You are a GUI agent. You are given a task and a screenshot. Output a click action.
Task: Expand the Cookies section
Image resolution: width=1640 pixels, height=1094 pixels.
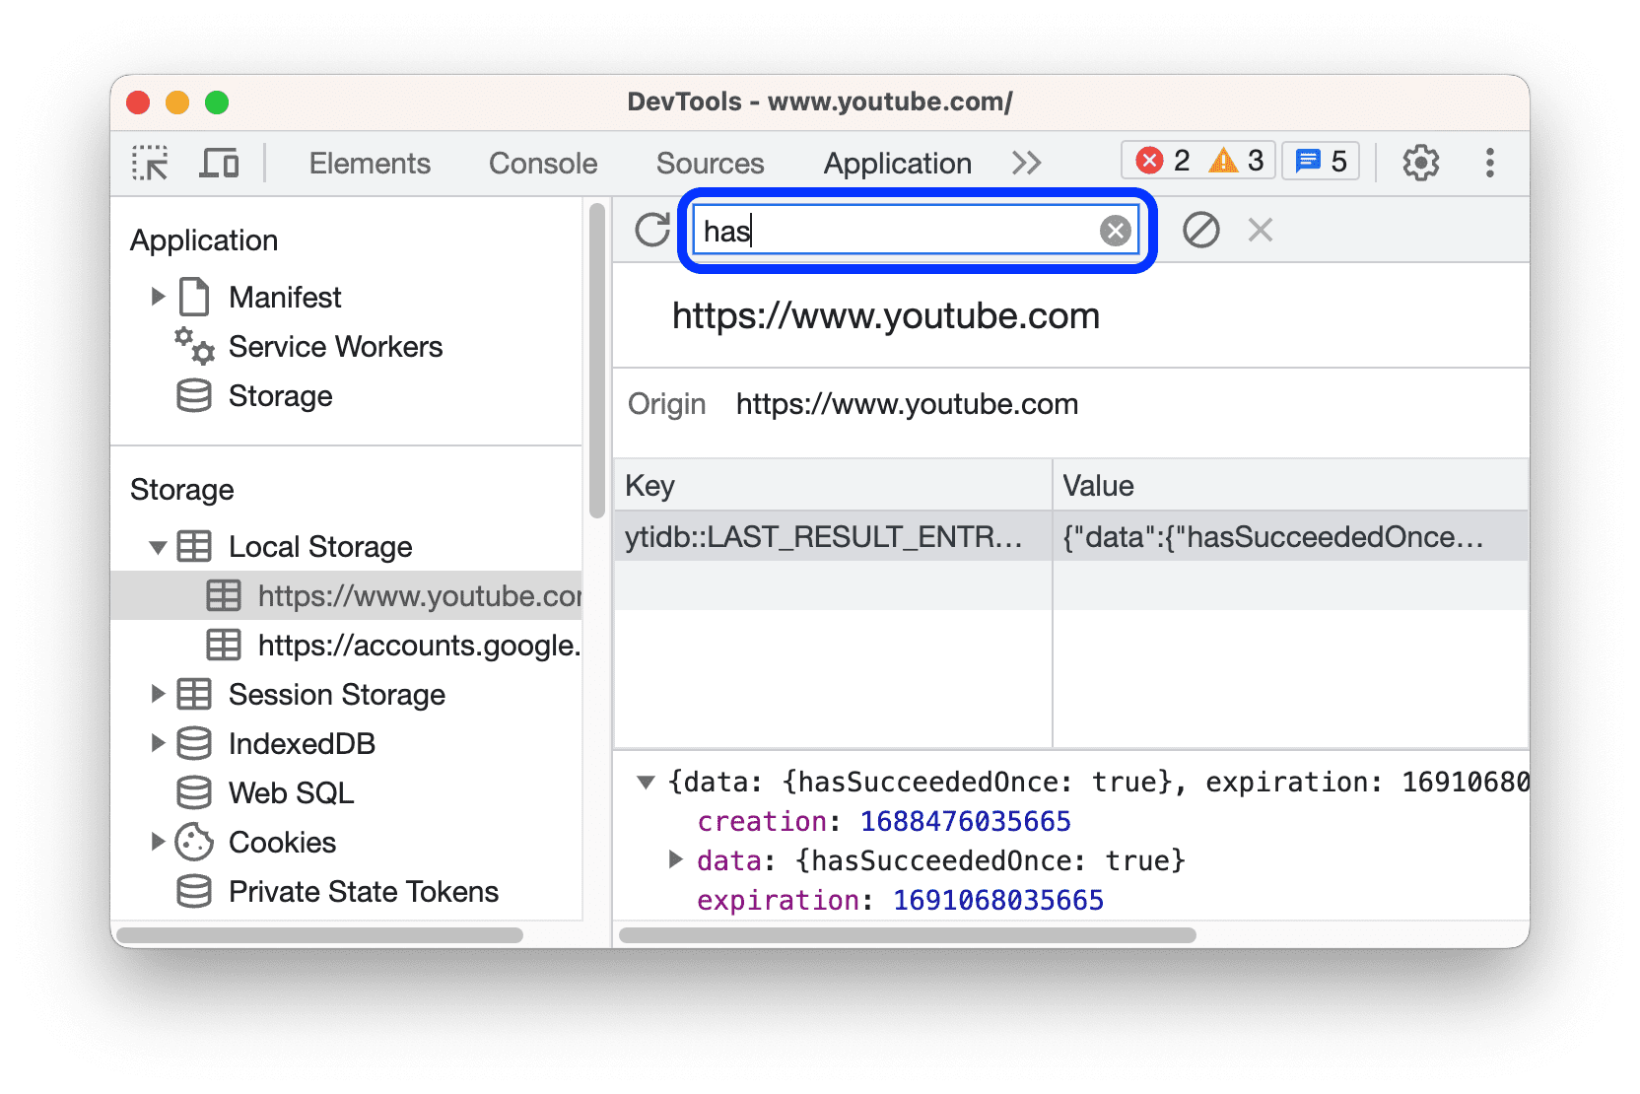(x=160, y=842)
